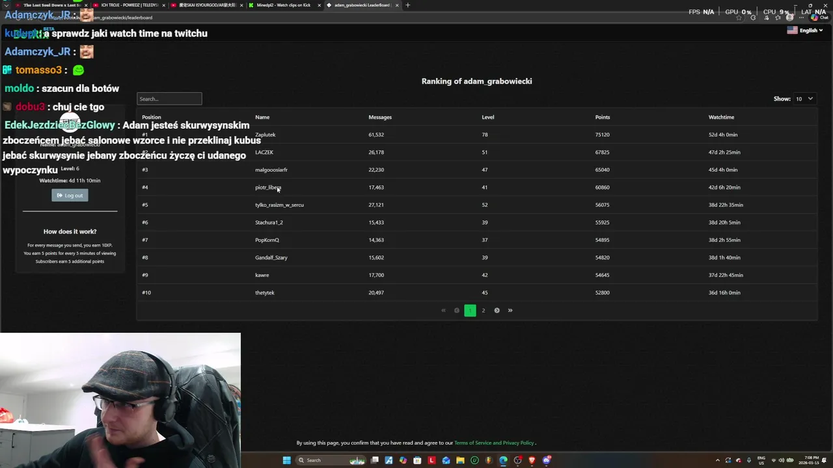Click points value 75120
The width and height of the screenshot is (833, 468).
[603, 135]
